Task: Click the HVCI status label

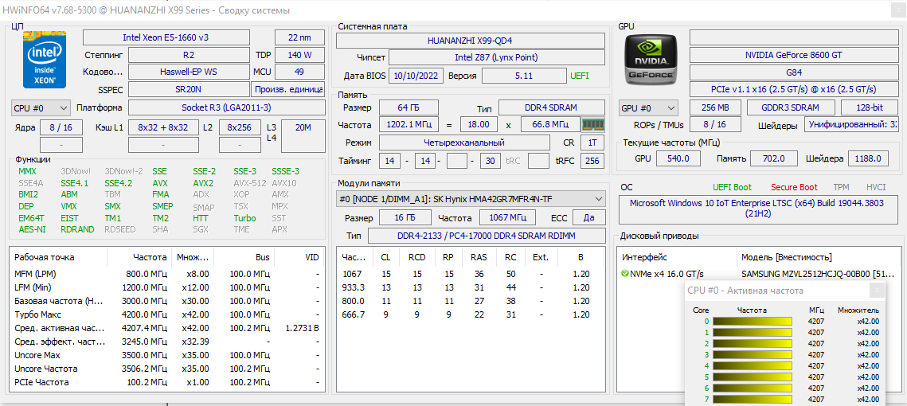Action: [x=875, y=187]
